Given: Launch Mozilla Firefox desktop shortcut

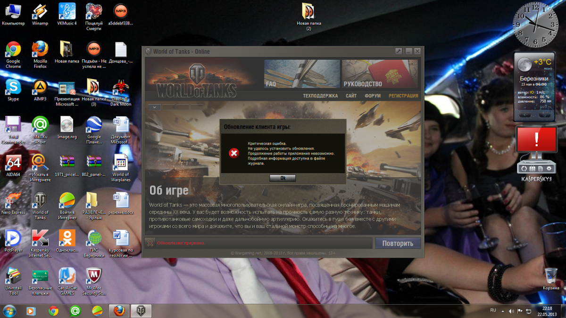Looking at the screenshot, I should click(x=40, y=55).
